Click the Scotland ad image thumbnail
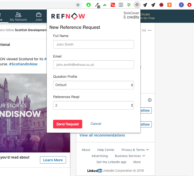194x176 pixels. click(x=35, y=113)
